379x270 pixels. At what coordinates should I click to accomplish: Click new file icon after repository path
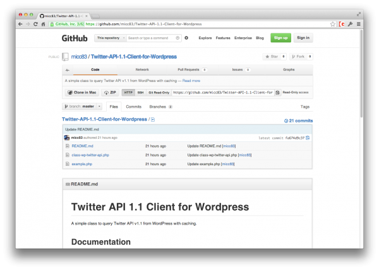click(x=153, y=120)
